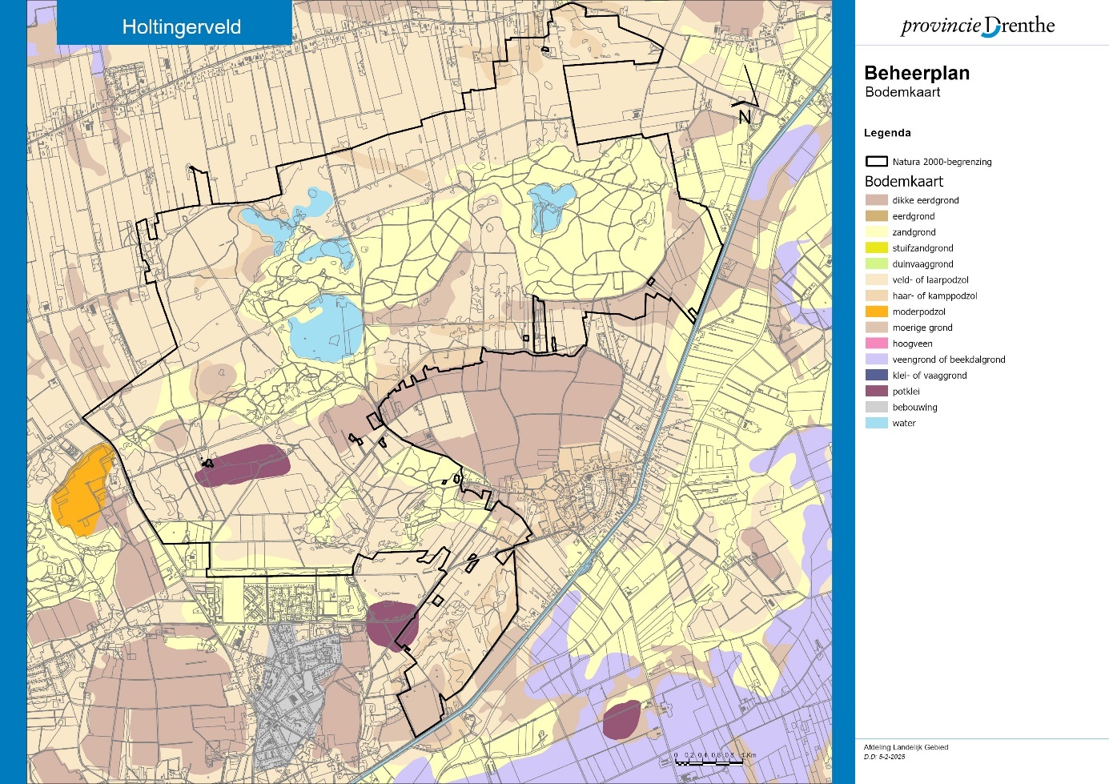Click the Natura 2000-begrenzing outline symbol
1109x784 pixels.
tap(876, 162)
